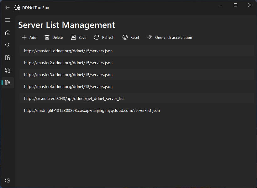
Task: Click the Delete button label
Action: point(58,38)
